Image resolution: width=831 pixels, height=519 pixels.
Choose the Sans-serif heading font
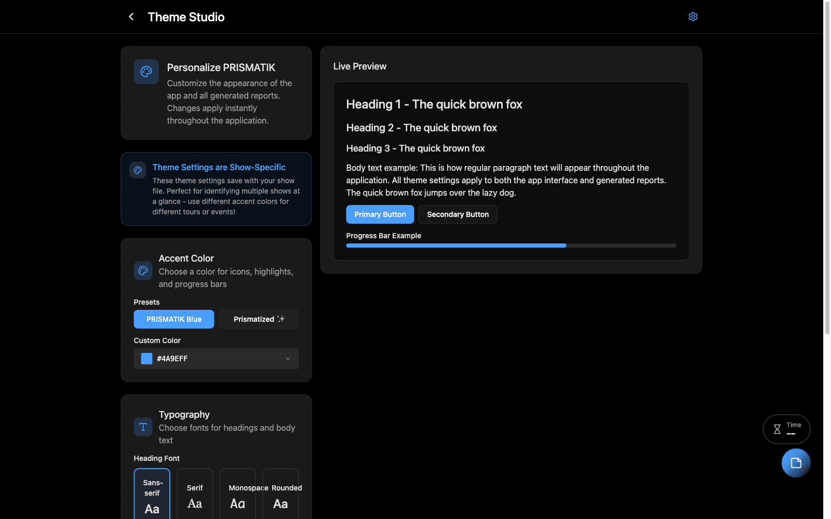point(152,494)
